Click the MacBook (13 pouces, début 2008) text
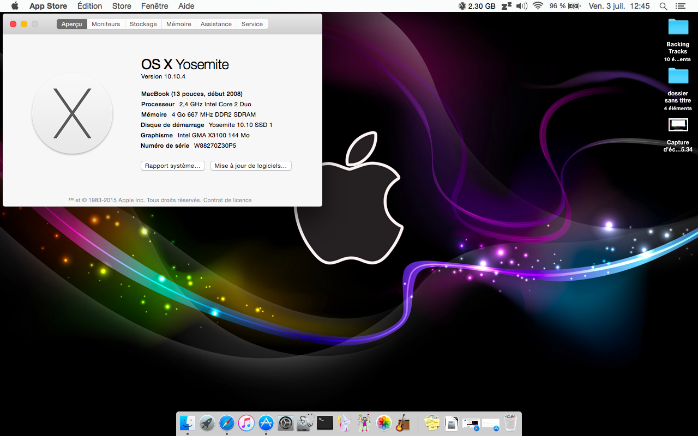Viewport: 698px width, 436px height. click(191, 94)
